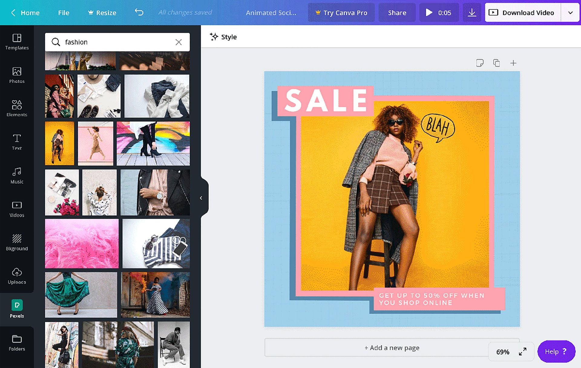The height and width of the screenshot is (368, 581).
Task: Click the Home menu item
Action: pyautogui.click(x=30, y=12)
